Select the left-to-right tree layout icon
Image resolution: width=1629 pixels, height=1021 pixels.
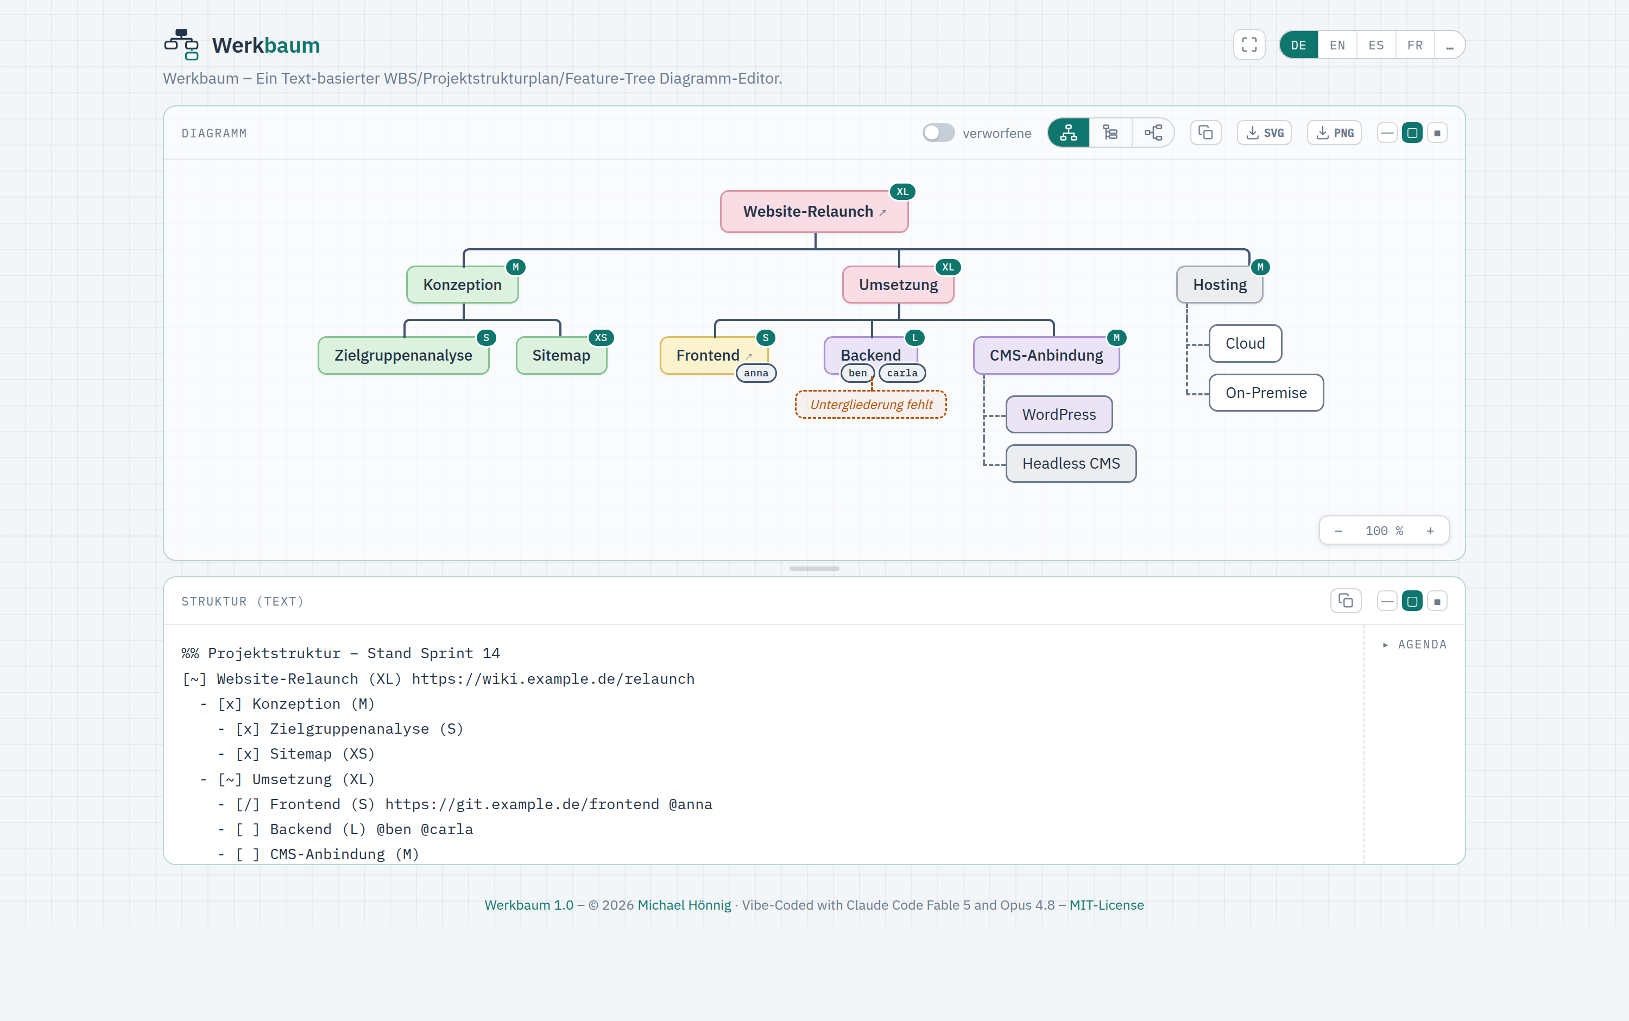1153,133
